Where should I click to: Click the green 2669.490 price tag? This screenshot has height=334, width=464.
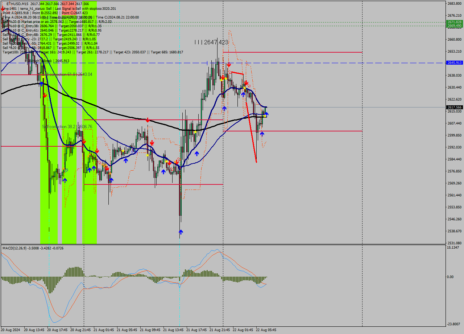[455, 25]
